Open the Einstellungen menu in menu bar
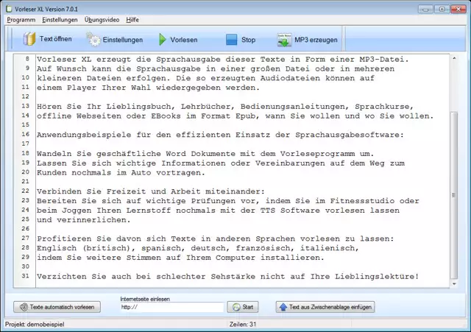This screenshot has height=332, width=471. [x=59, y=20]
